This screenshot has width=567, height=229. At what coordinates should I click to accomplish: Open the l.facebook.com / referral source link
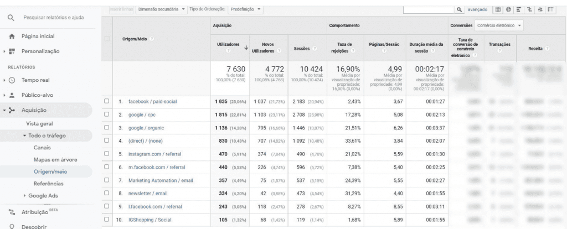coord(155,207)
